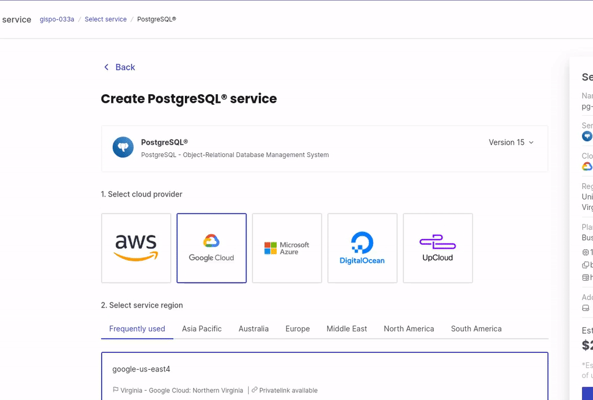This screenshot has width=593, height=400.
Task: Switch to the Europe tab
Action: coord(298,328)
